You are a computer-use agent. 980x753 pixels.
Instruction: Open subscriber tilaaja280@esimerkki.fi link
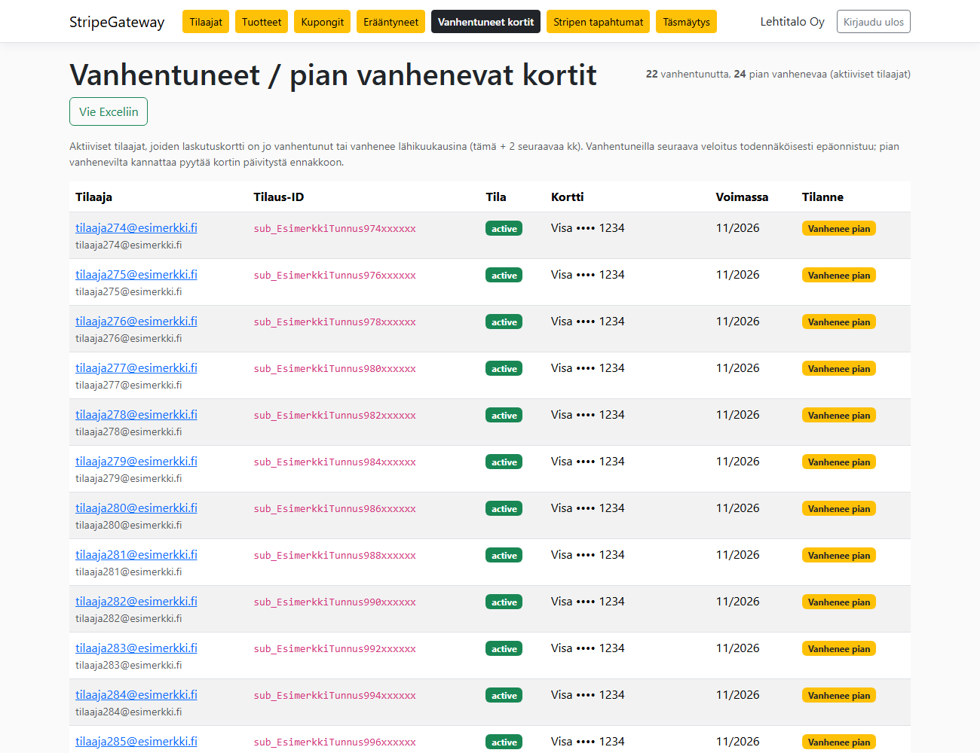click(136, 508)
